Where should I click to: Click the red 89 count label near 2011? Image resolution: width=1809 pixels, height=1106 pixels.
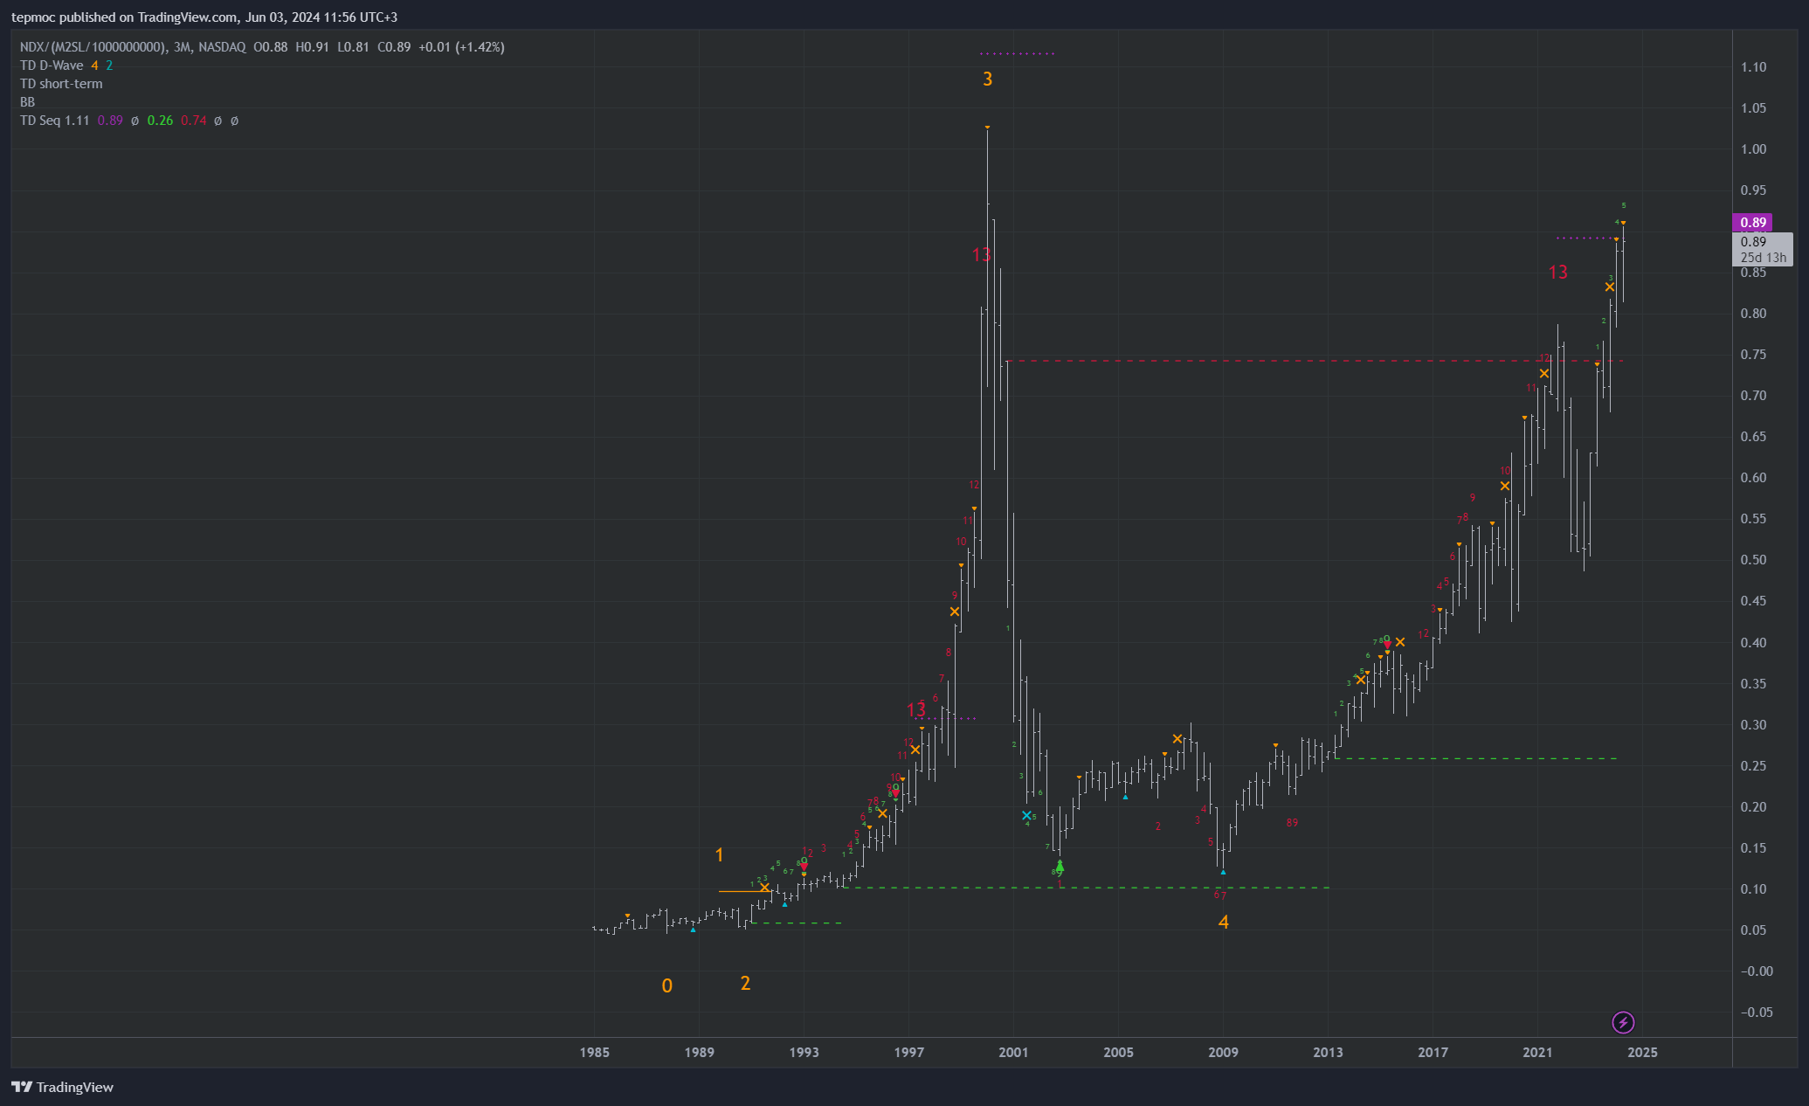click(x=1292, y=823)
